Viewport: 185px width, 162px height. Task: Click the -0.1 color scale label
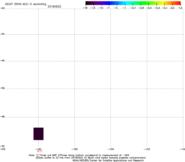pos(165,8)
